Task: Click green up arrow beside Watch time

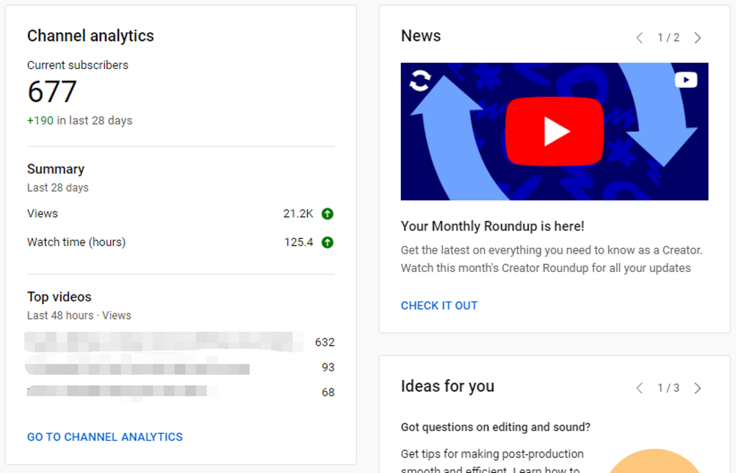Action: click(327, 242)
